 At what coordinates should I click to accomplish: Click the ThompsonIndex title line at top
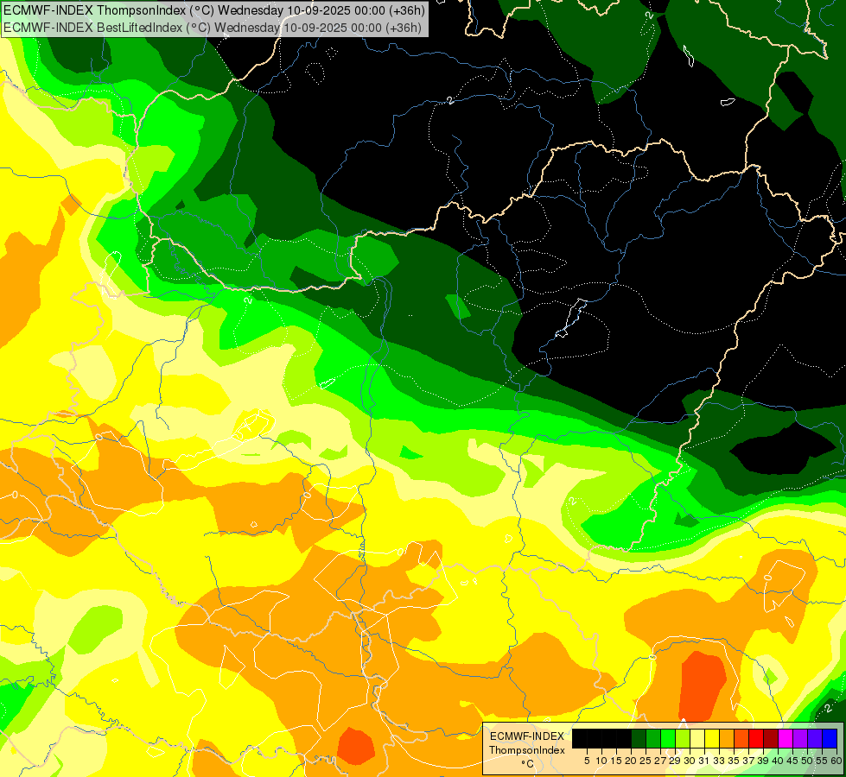pyautogui.click(x=213, y=9)
